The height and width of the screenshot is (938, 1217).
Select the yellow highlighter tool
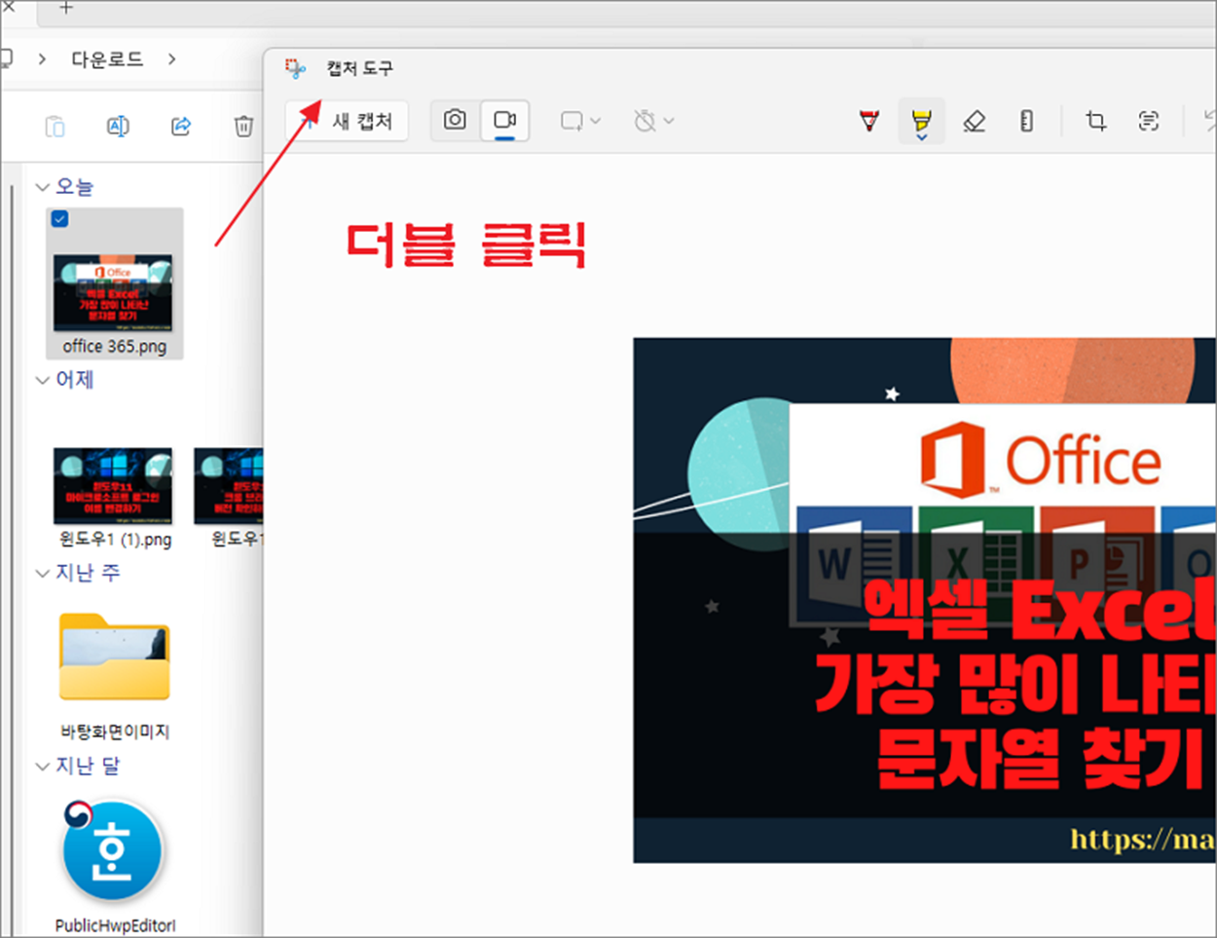coord(921,122)
